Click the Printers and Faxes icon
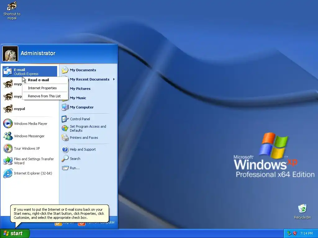 coord(65,138)
